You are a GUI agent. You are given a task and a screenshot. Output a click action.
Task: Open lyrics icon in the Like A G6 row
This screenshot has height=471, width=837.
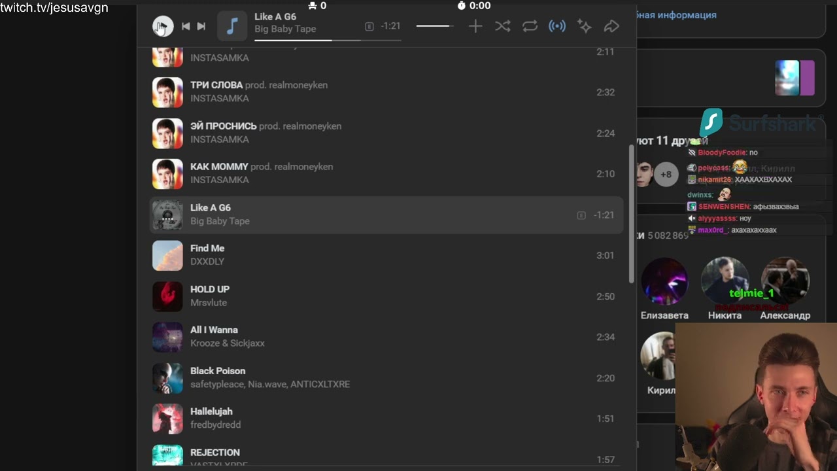click(581, 215)
